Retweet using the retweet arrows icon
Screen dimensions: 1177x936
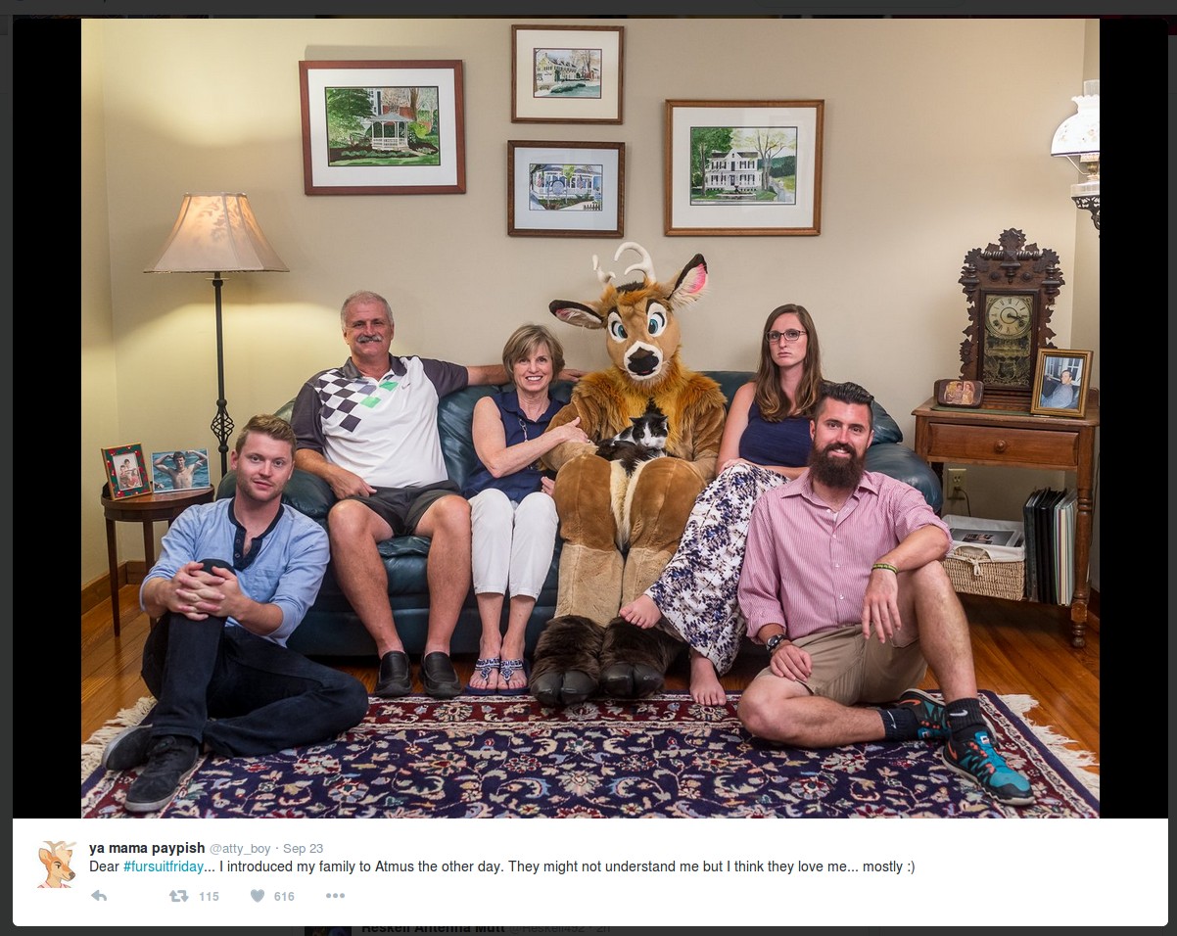coord(178,896)
